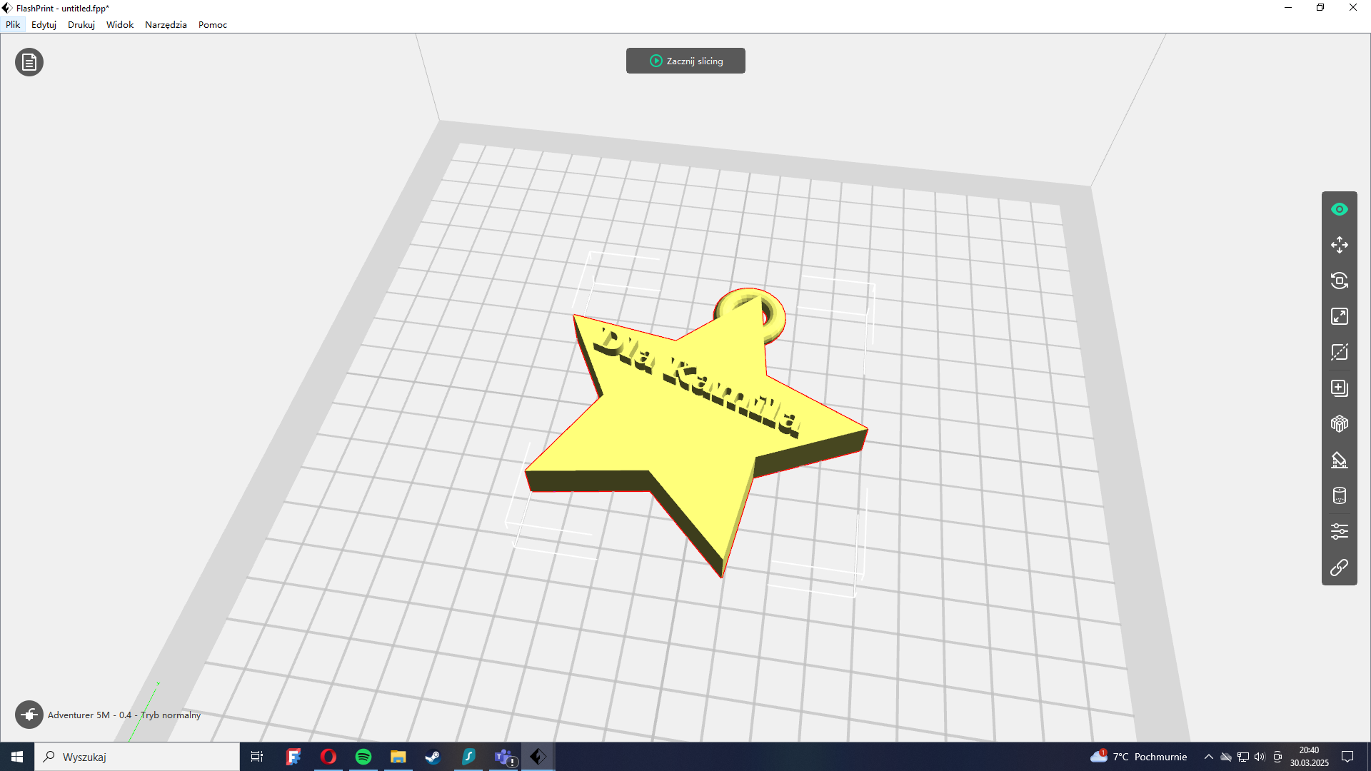Open the Windows Start menu
Viewport: 1371px width, 771px height.
pyautogui.click(x=17, y=757)
